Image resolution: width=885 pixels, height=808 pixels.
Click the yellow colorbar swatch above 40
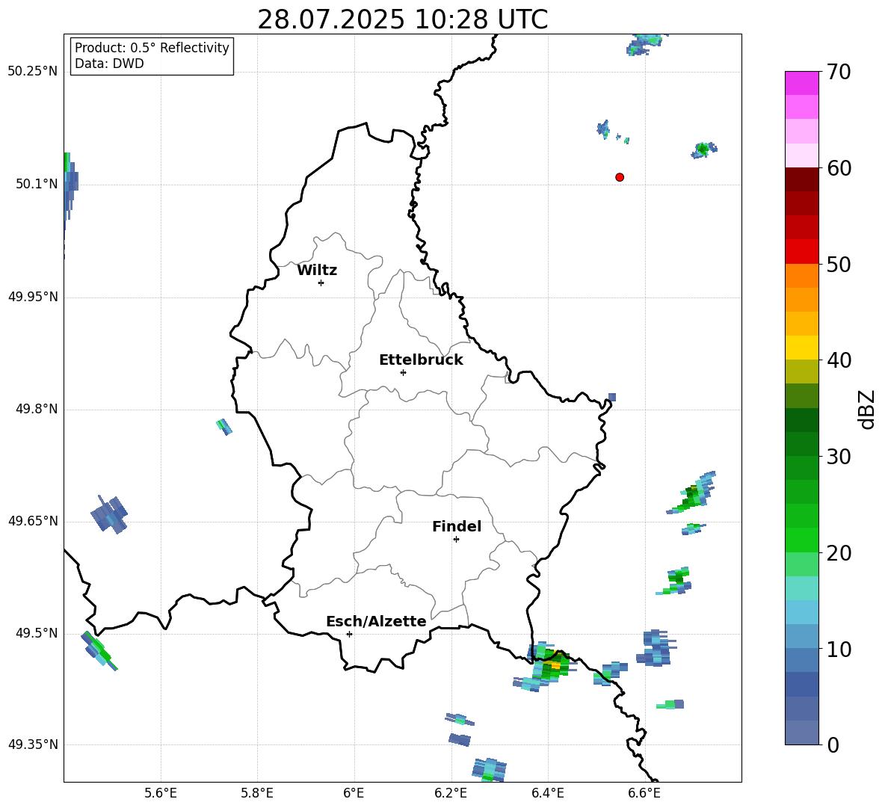802,348
